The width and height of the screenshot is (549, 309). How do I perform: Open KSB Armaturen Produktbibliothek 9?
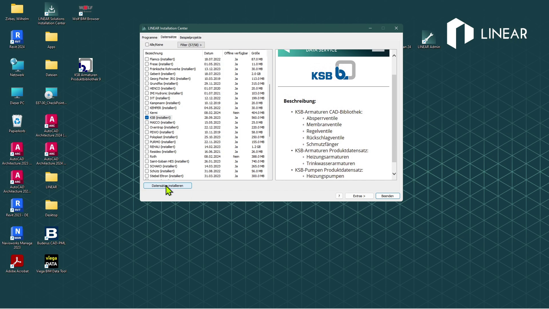[85, 66]
